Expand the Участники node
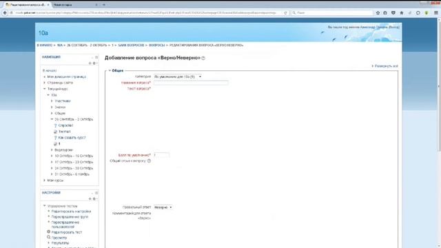441x248 pixels. click(x=52, y=101)
